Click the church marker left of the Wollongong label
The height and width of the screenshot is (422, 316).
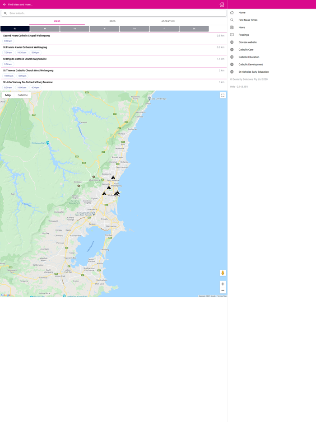(104, 193)
